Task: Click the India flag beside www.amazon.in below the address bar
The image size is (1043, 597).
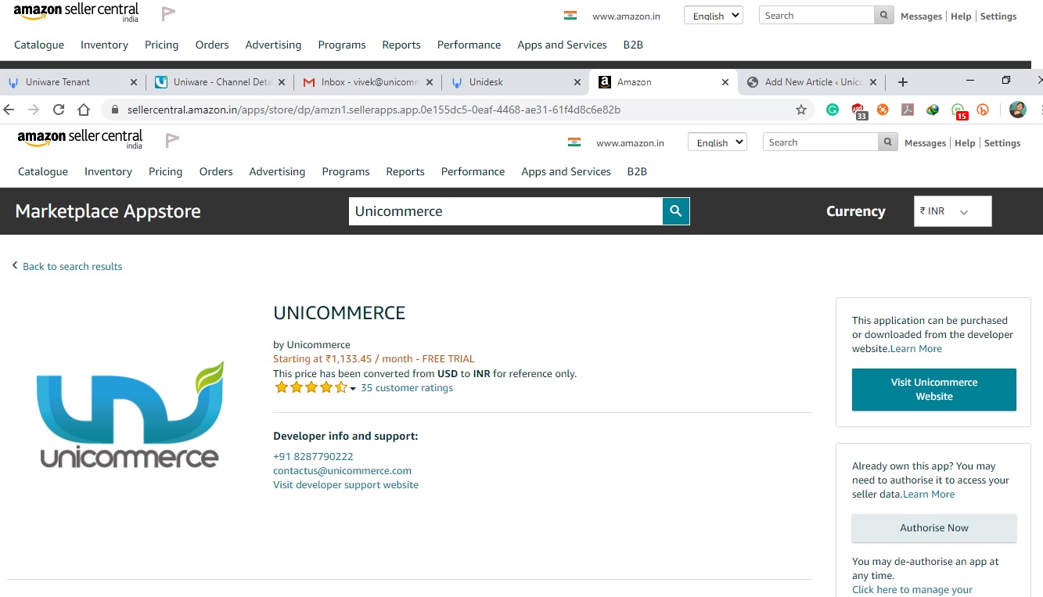Action: (x=574, y=142)
